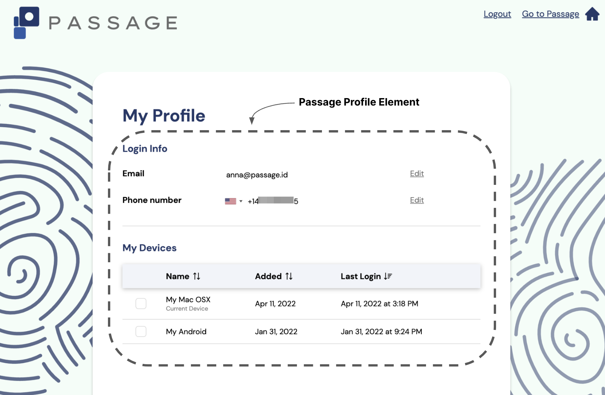Click the My Mac OSX device name
605x395 pixels.
[x=188, y=299]
